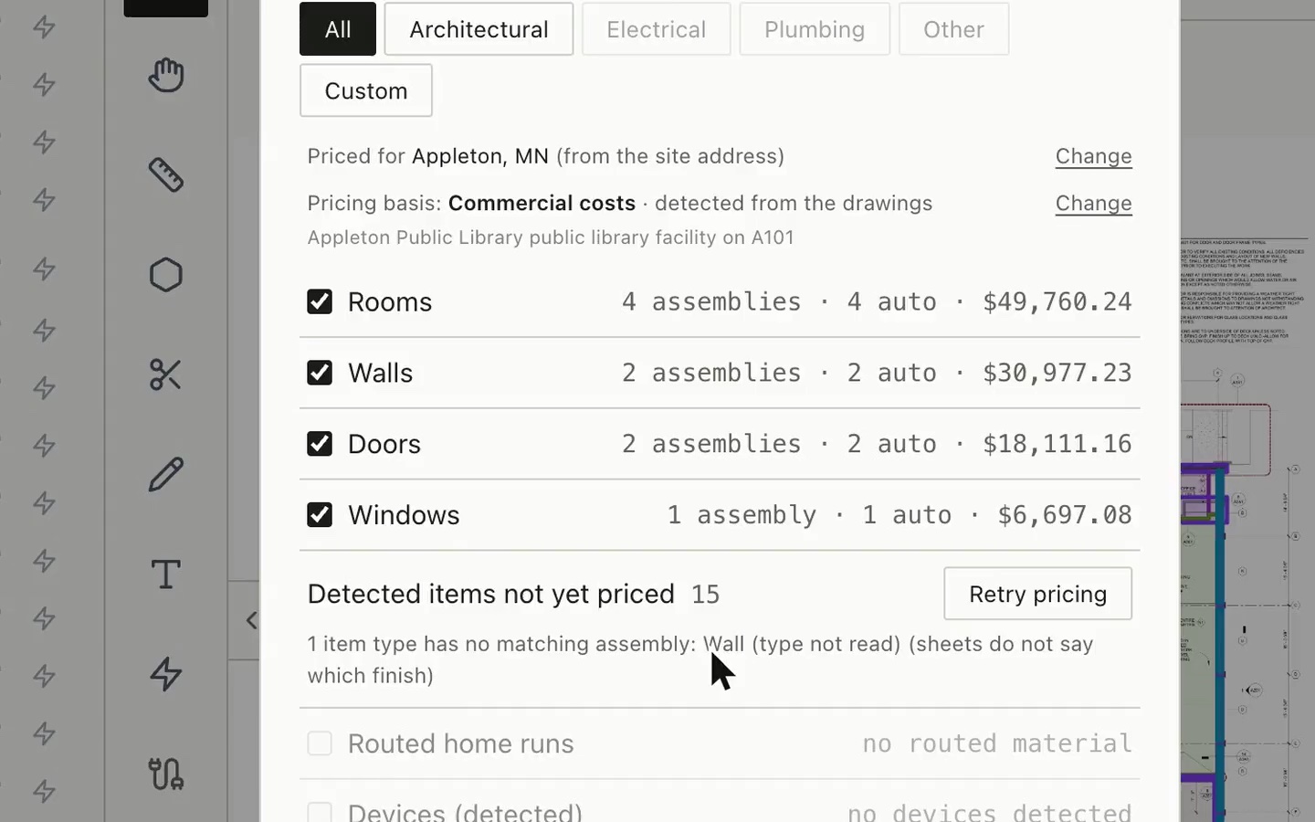
Task: Select the Pan hand tool
Action: pyautogui.click(x=165, y=75)
